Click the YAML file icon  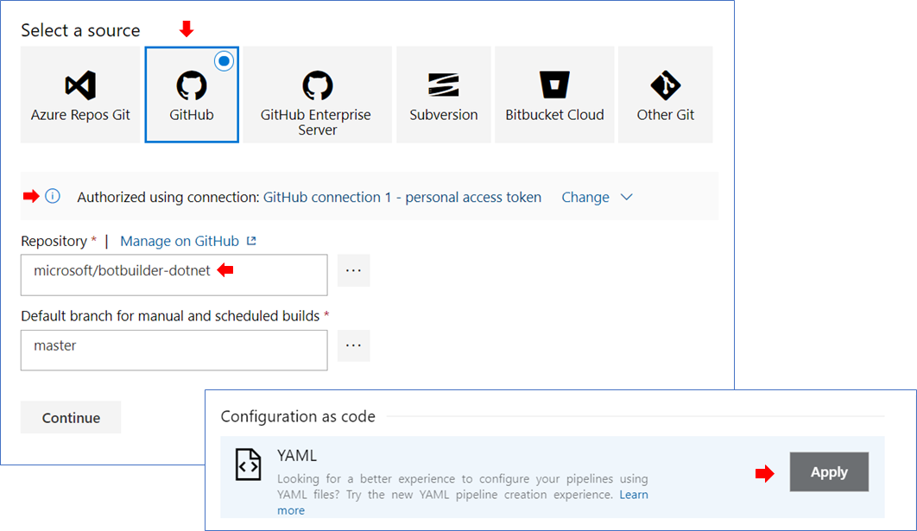(x=248, y=465)
